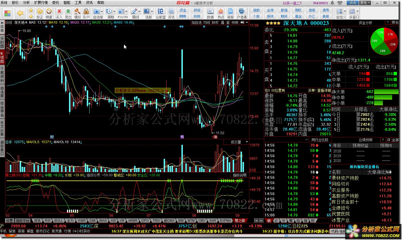
Task: Click the yellow up arrow icon
Action: point(31,10)
